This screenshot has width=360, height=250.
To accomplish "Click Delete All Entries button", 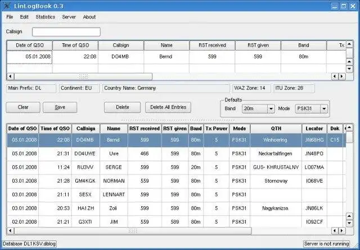I will [x=168, y=107].
